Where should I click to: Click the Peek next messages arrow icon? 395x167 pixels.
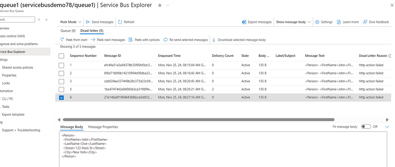(93, 39)
